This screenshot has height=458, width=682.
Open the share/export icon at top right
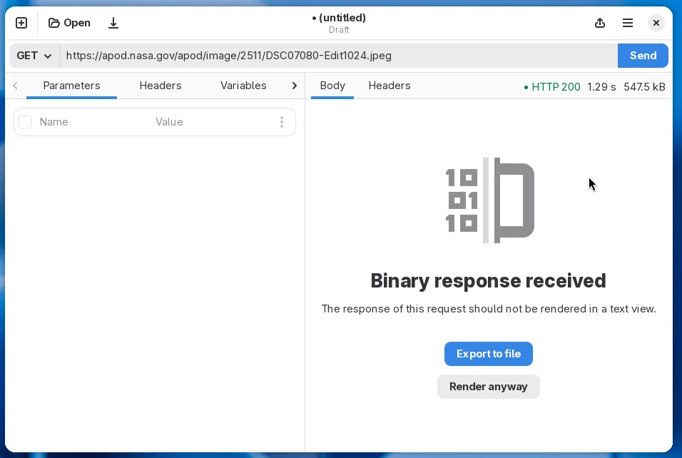click(x=600, y=23)
